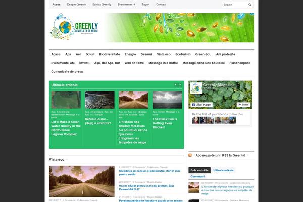Open the Contact page
303x202 pixels.
pos(161,4)
